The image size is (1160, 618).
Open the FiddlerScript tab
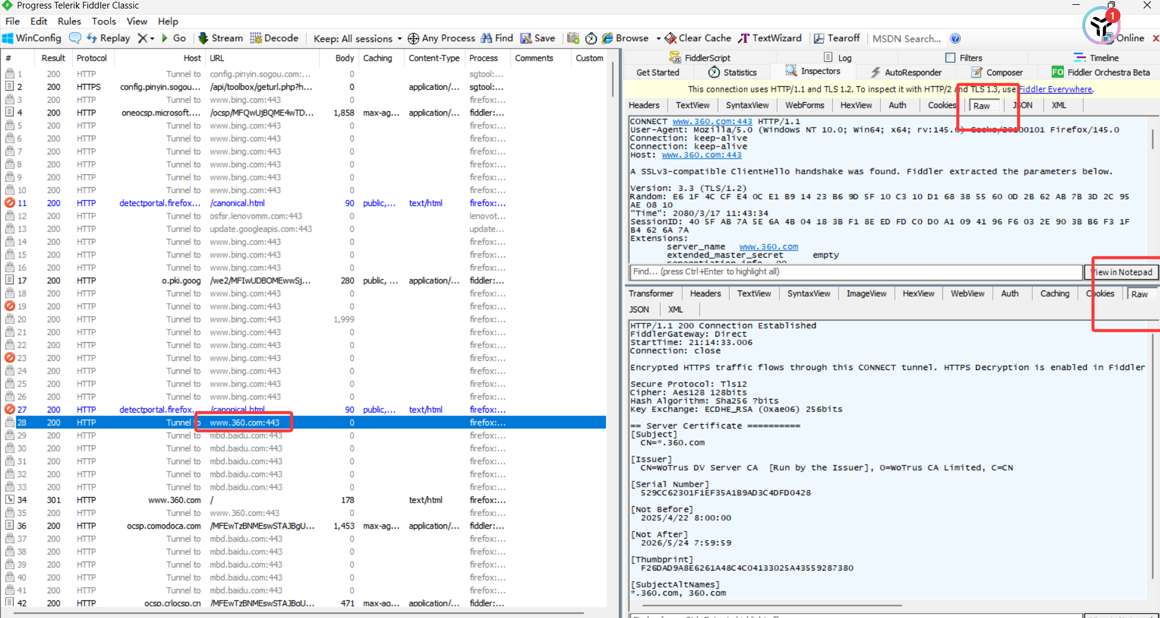point(699,58)
